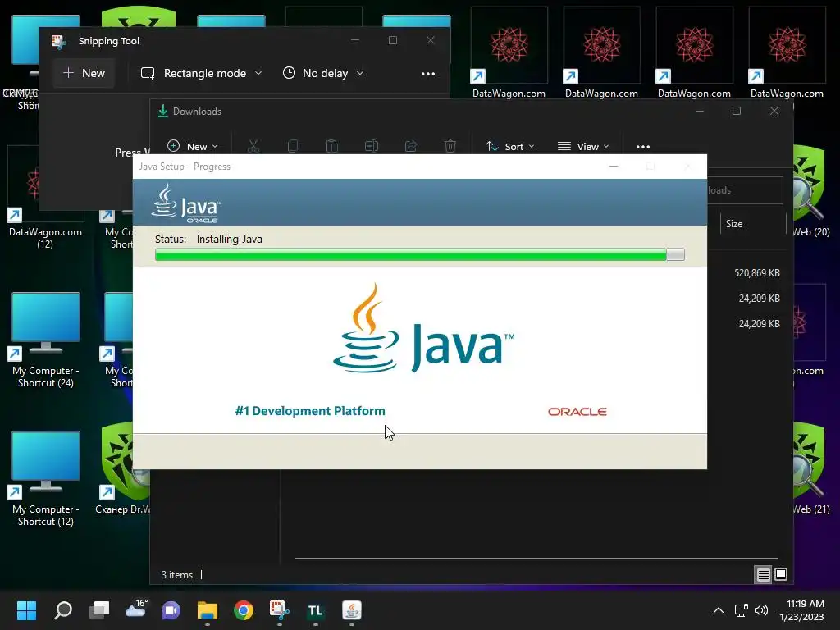Click the Share icon in Downloads toolbar
840x630 pixels.
coord(411,146)
